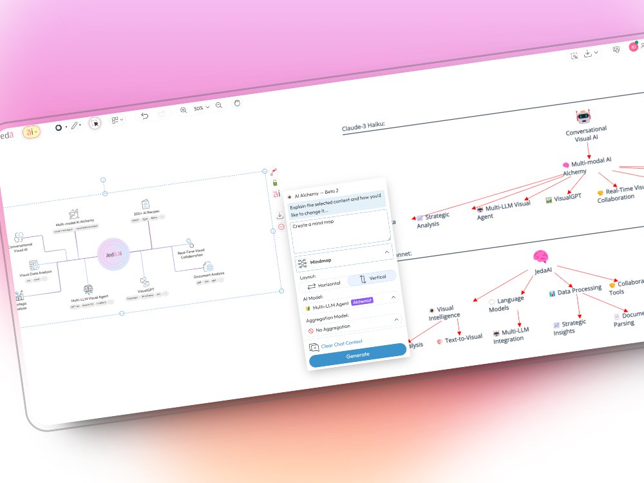
Task: Click the Generate button
Action: (357, 355)
